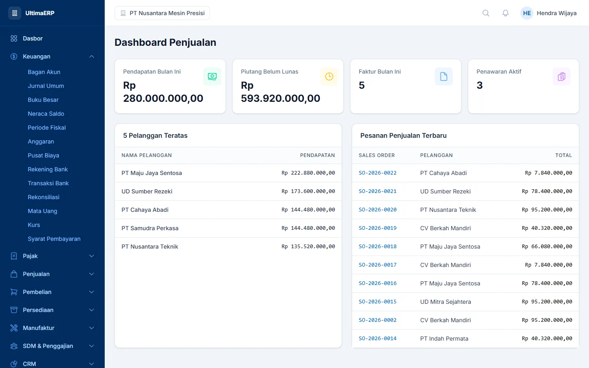Click the Dasbor grid icon
This screenshot has height=368, width=589.
click(x=14, y=38)
